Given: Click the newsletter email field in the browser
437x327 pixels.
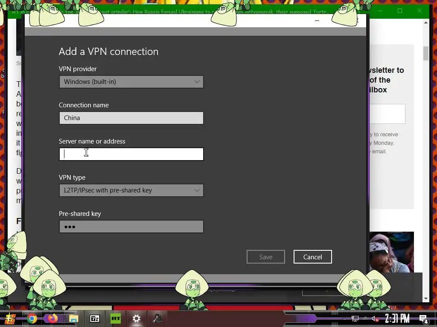Looking at the screenshot, I should (387, 114).
